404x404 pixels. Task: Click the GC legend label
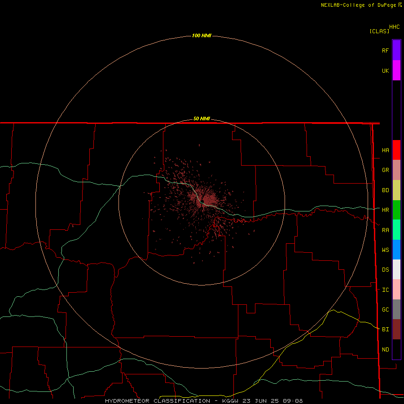click(x=385, y=310)
